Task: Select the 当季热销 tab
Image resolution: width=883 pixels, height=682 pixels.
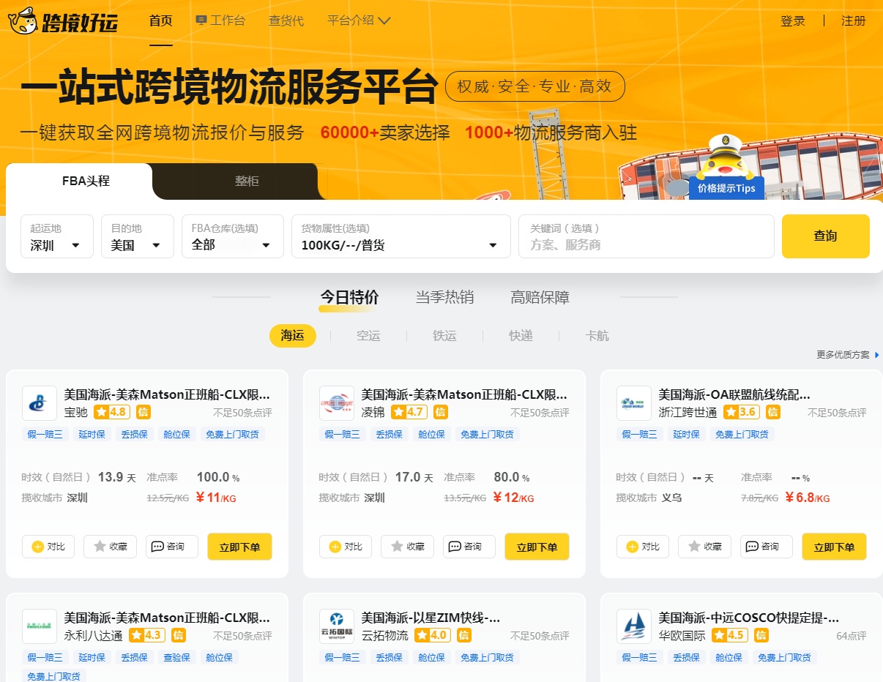Action: pyautogui.click(x=444, y=297)
